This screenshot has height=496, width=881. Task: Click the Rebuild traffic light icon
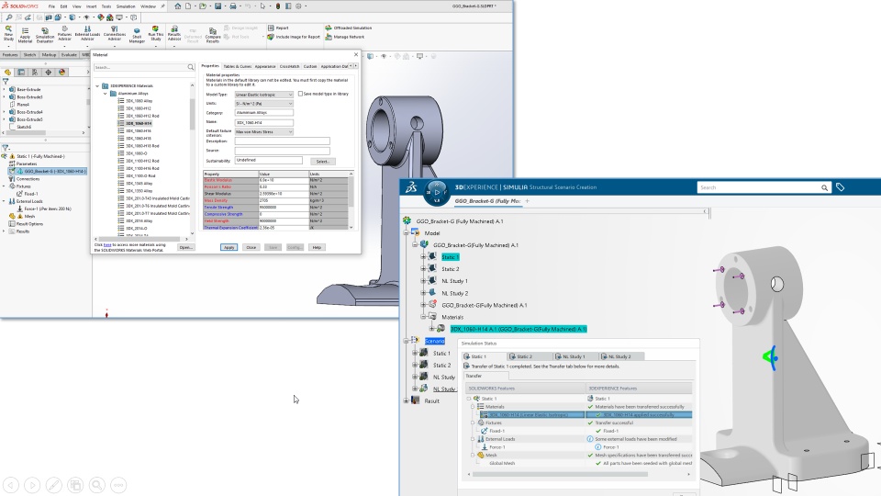[x=277, y=6]
